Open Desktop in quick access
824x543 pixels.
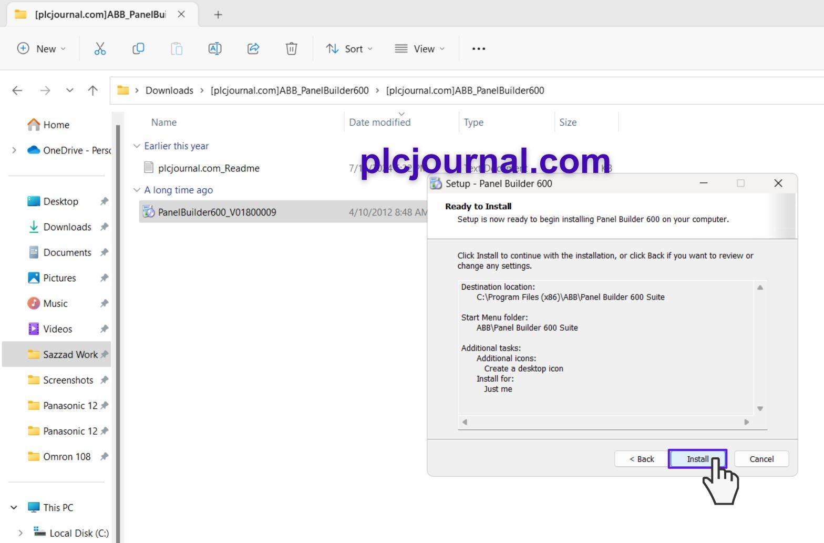[x=60, y=201]
